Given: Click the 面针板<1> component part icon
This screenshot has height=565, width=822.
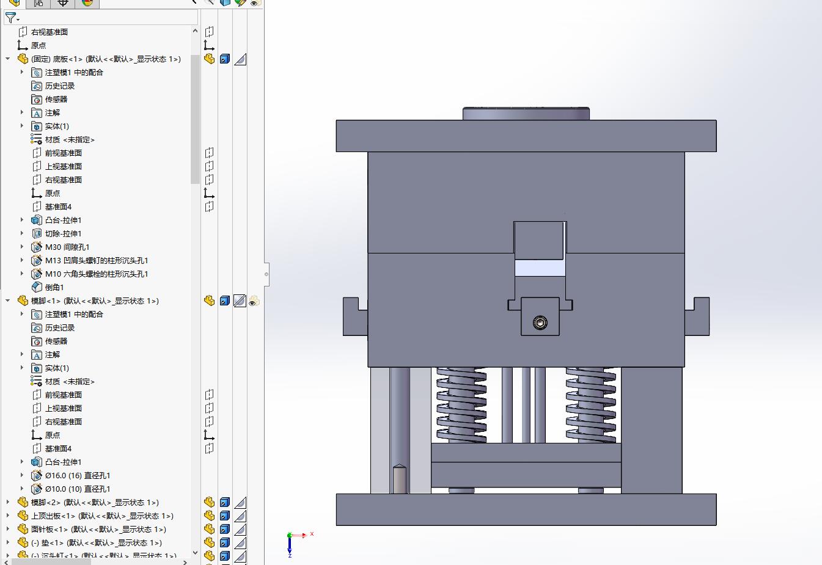Looking at the screenshot, I should [x=23, y=530].
